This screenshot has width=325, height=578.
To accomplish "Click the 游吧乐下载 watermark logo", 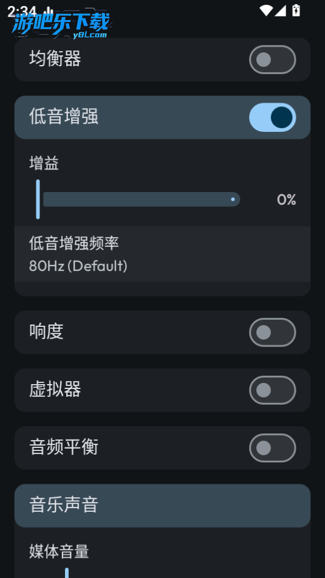I will 61,25.
